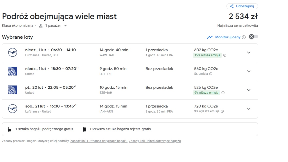Open info icon beside 9% wyższa emisja
The image size is (288, 162).
[222, 111]
